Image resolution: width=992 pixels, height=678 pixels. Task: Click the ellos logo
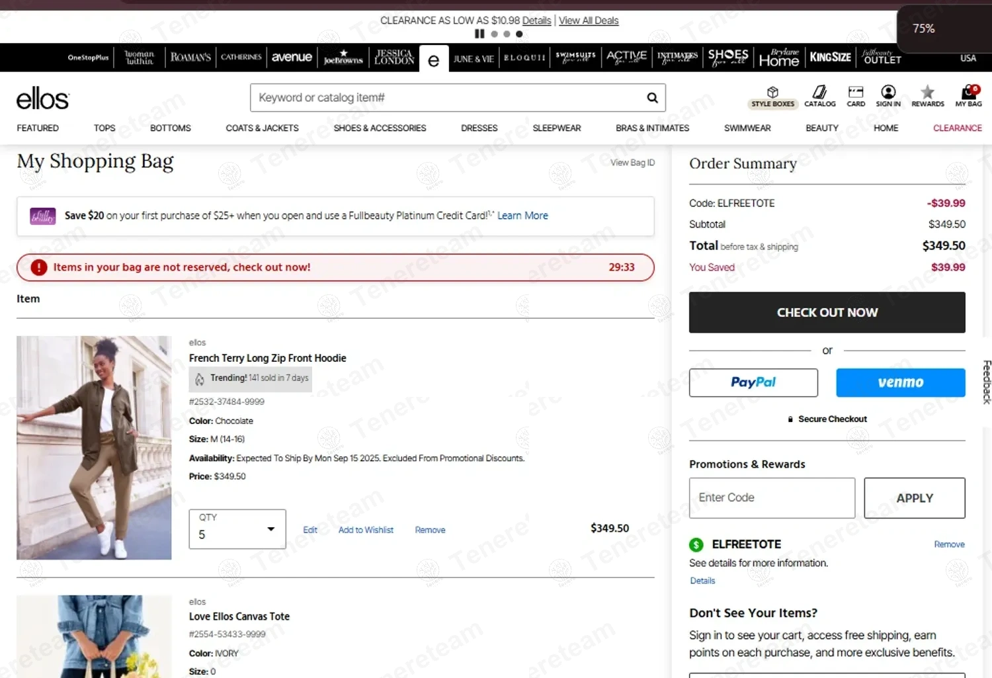tap(42, 99)
